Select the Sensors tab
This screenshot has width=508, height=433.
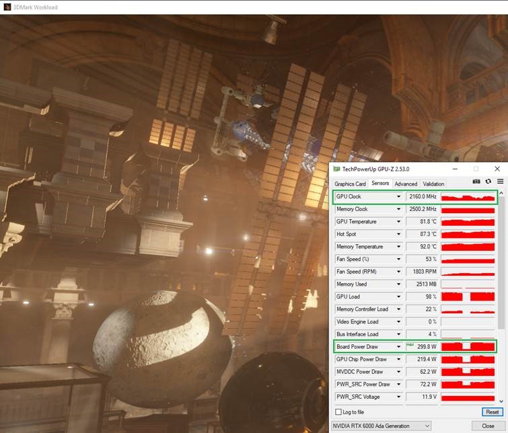click(x=380, y=184)
